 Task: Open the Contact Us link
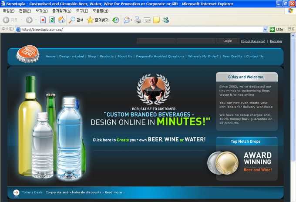[x=255, y=56]
